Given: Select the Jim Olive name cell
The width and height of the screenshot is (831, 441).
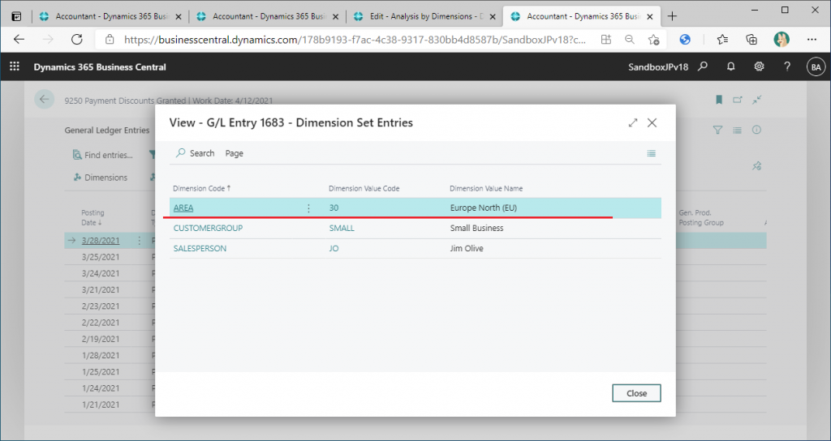Looking at the screenshot, I should [x=467, y=248].
